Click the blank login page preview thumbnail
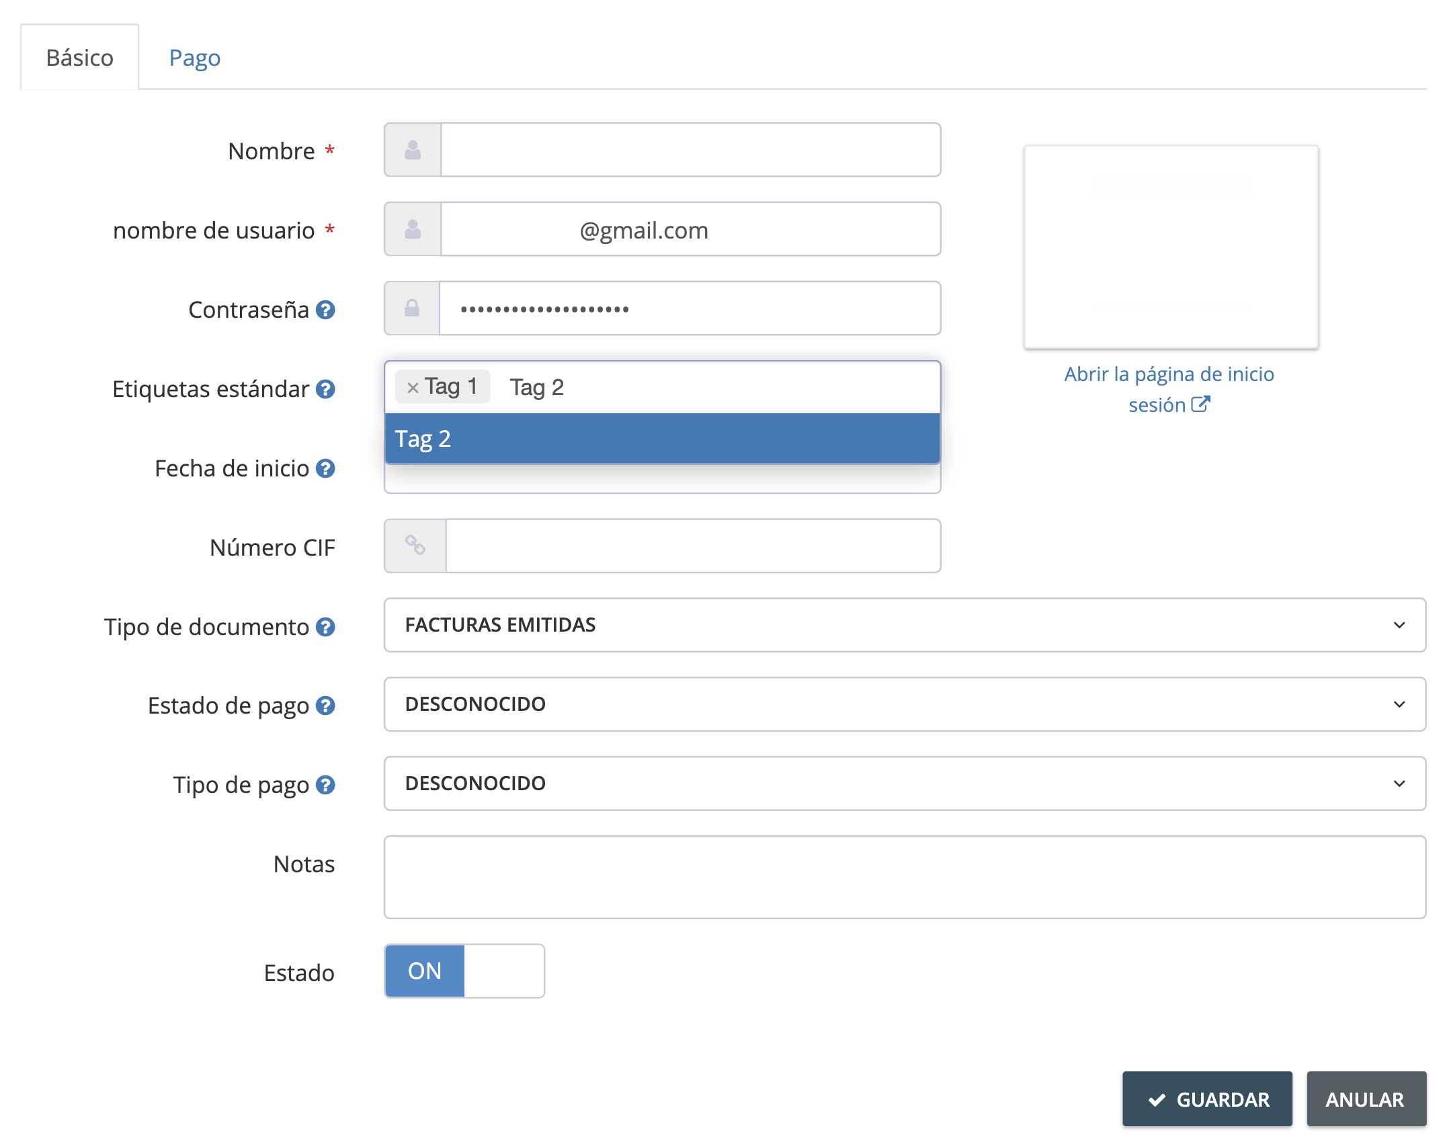This screenshot has width=1447, height=1141. coord(1171,247)
